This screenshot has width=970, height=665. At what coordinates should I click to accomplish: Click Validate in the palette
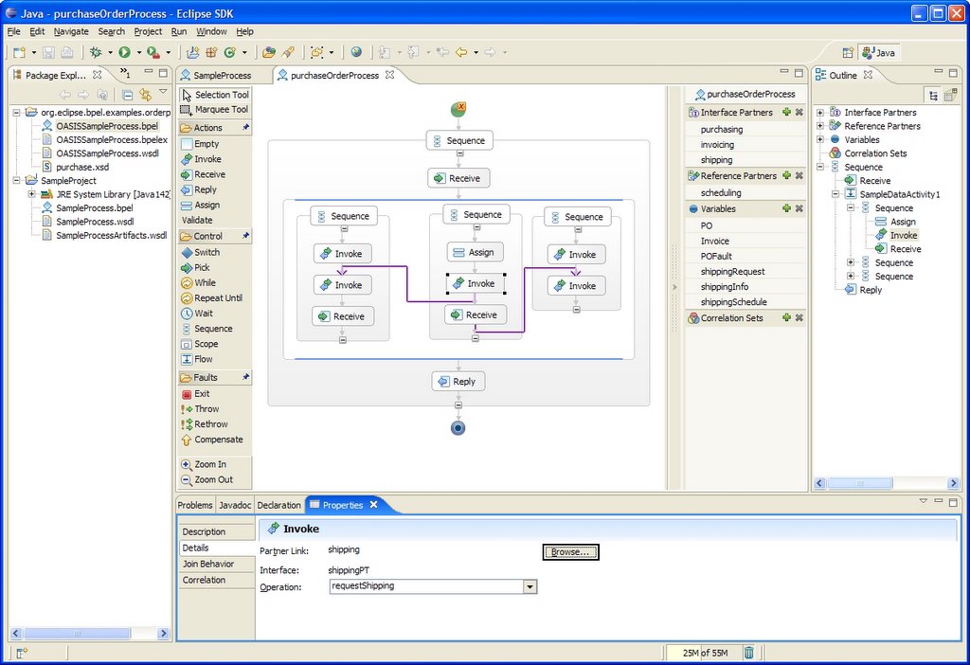(x=197, y=220)
